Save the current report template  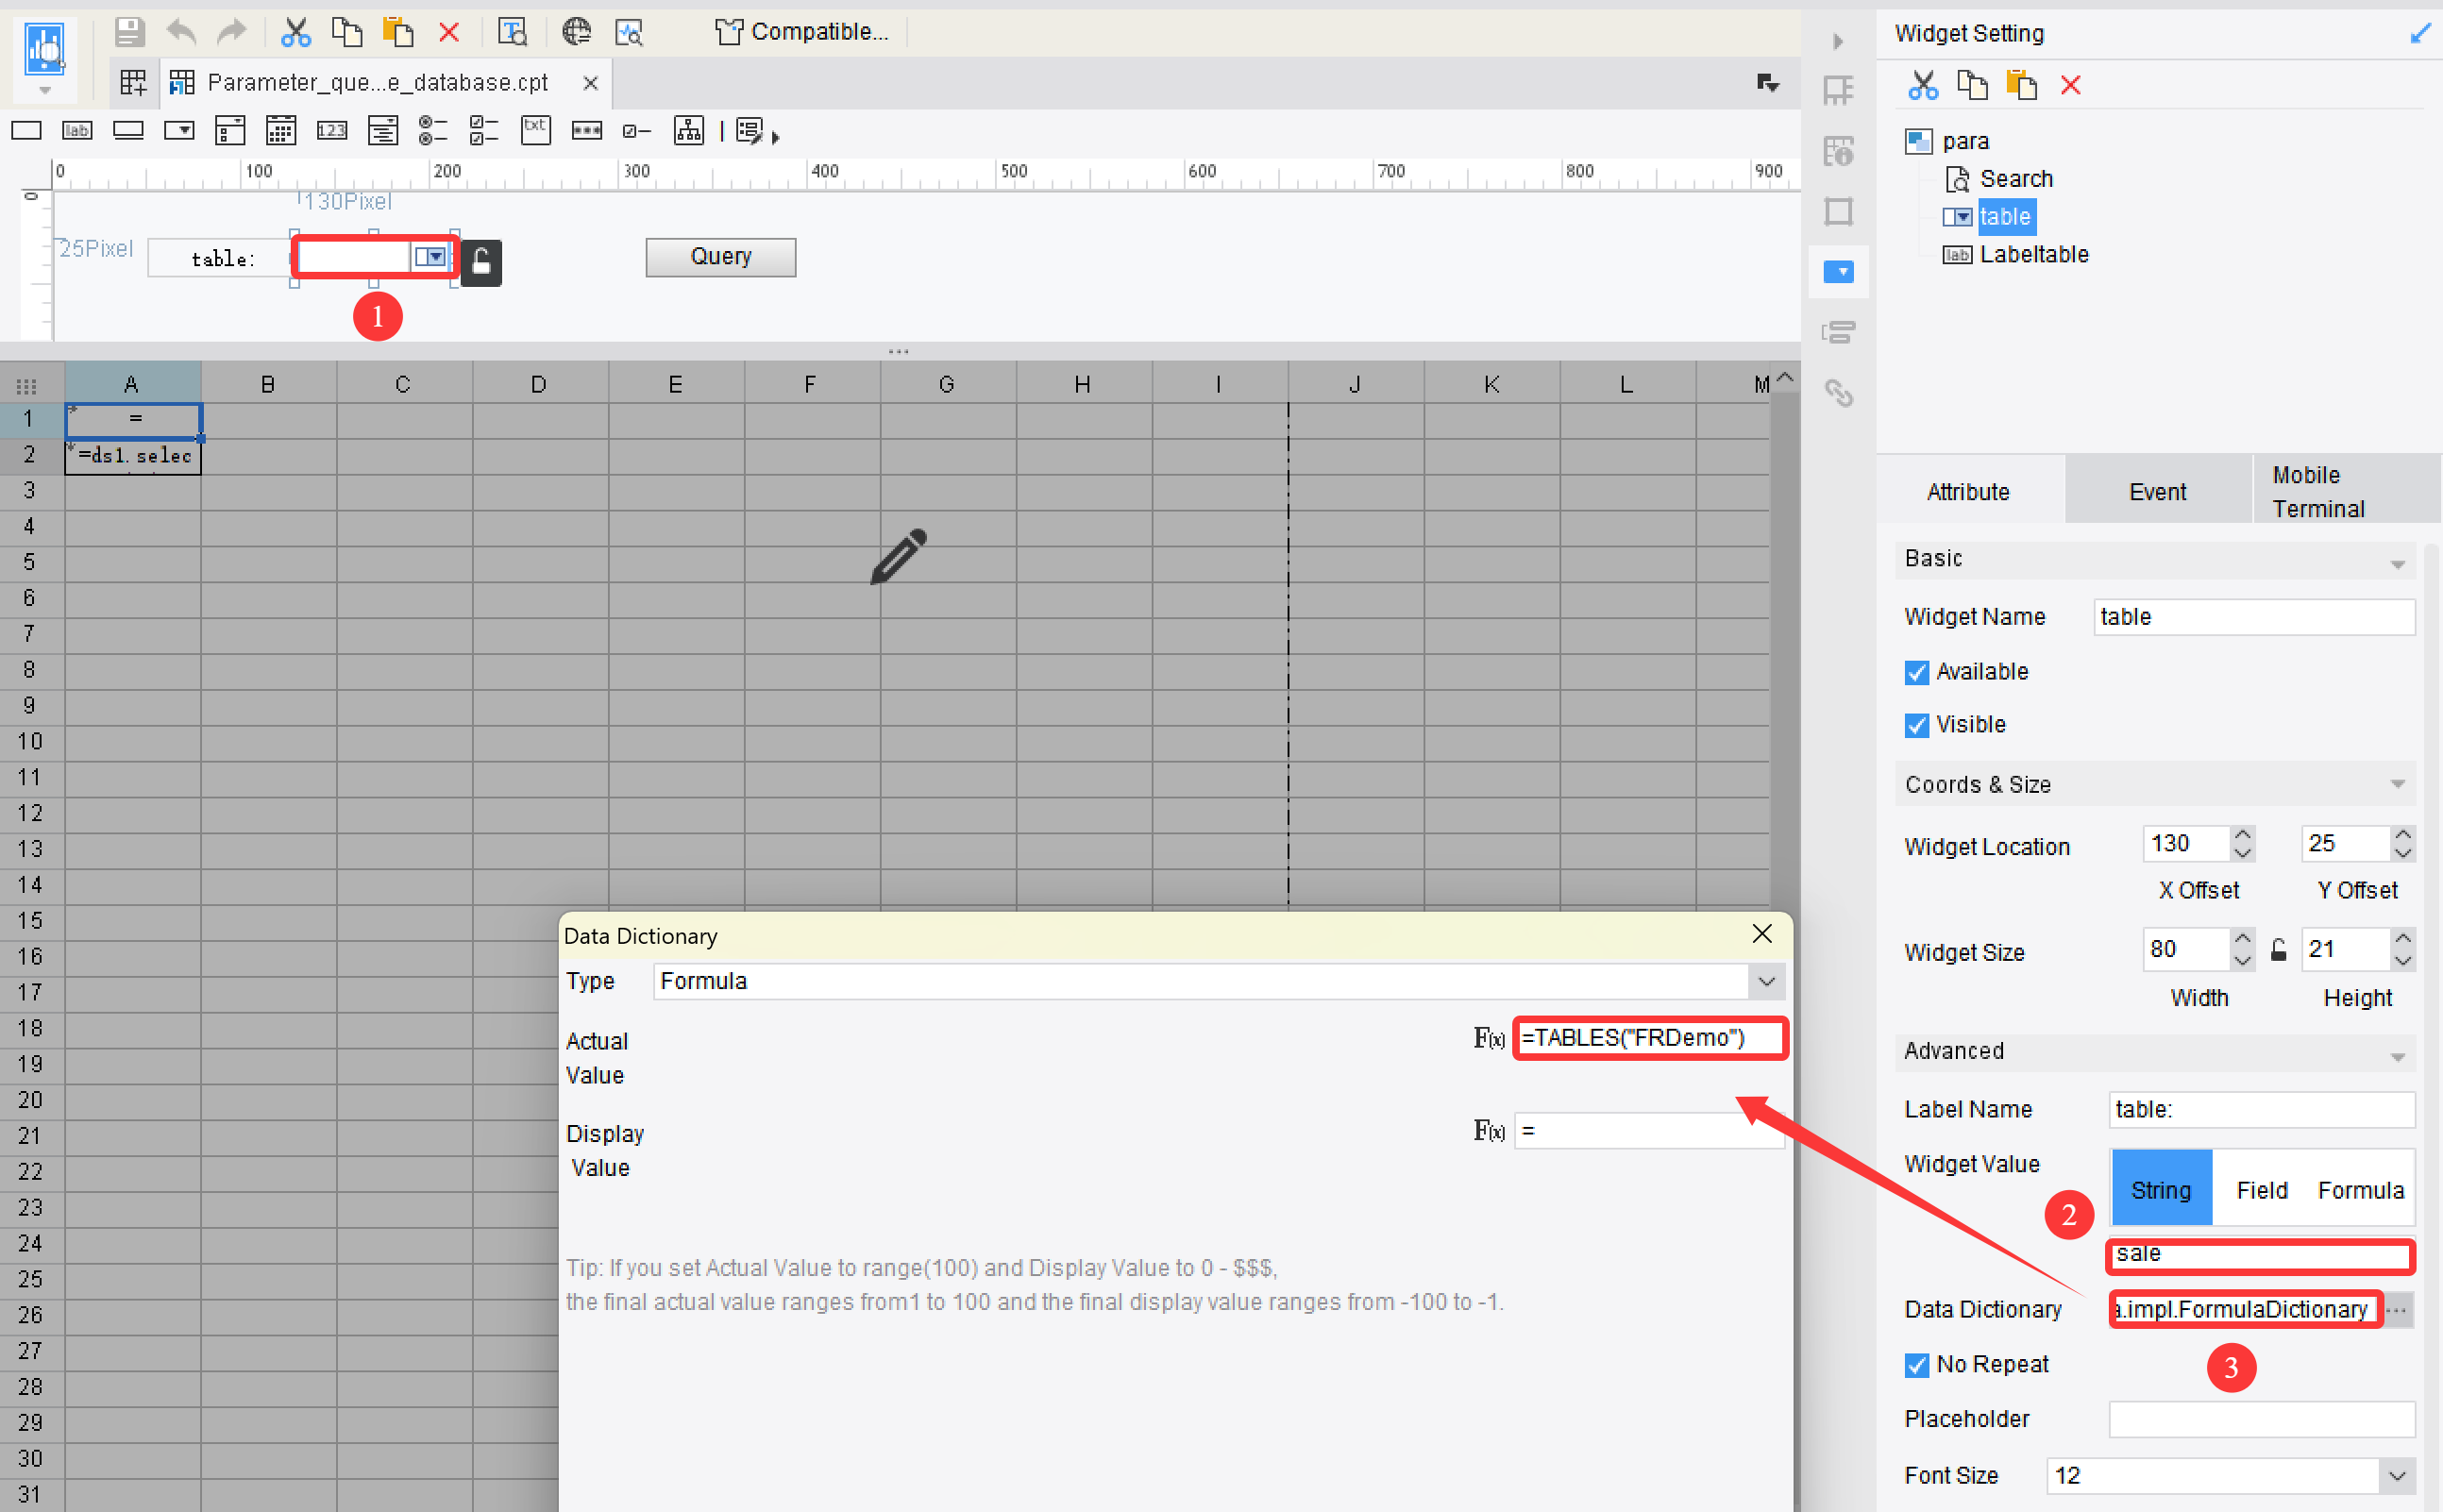pos(129,31)
